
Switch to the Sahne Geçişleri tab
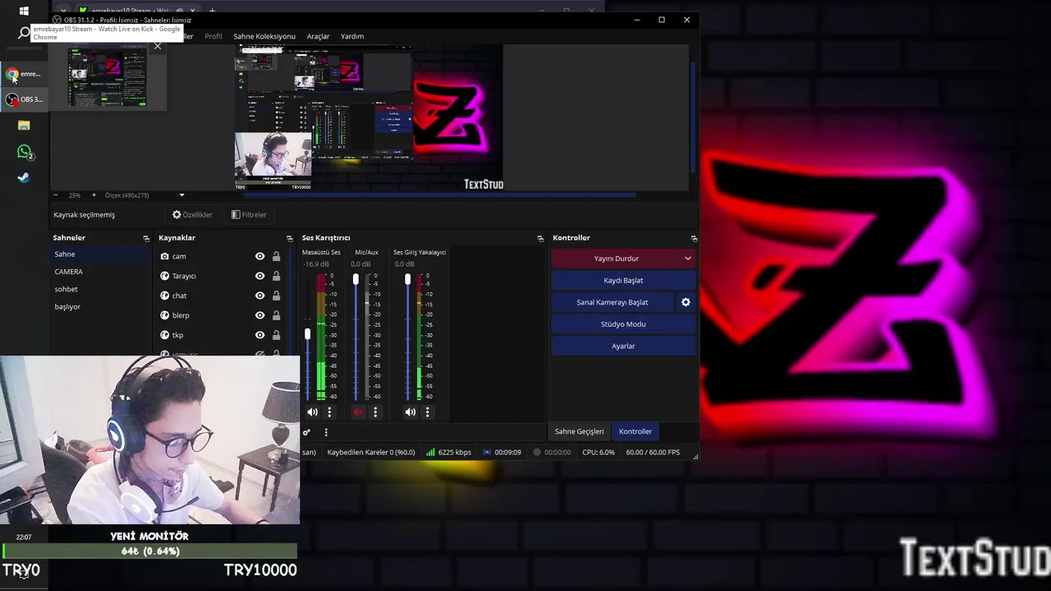point(579,432)
